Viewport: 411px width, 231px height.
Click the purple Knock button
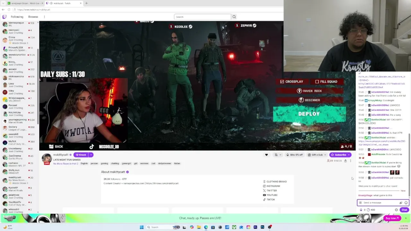pos(81,155)
